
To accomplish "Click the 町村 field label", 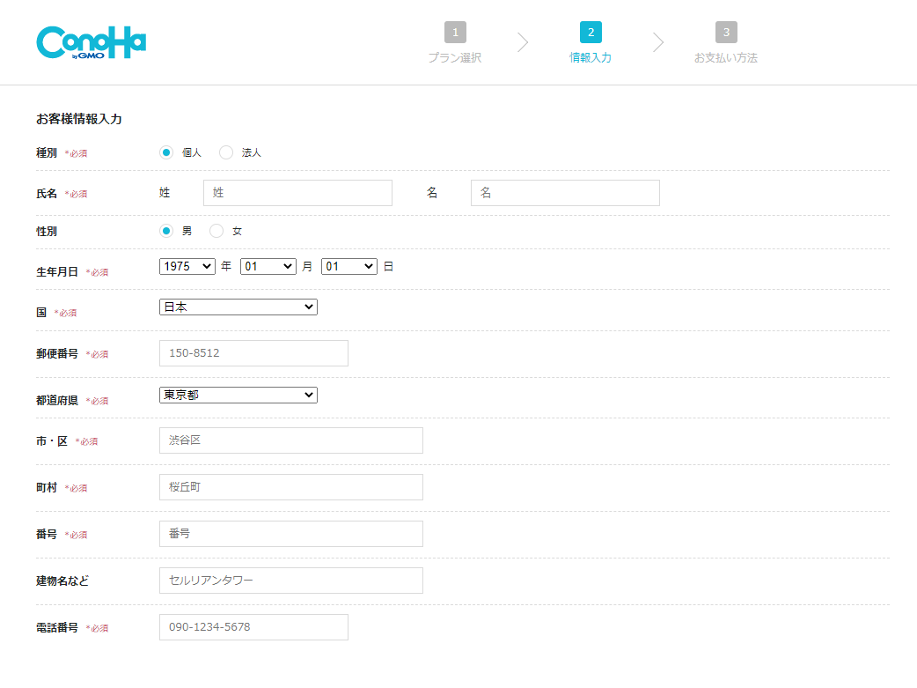I will tap(47, 488).
